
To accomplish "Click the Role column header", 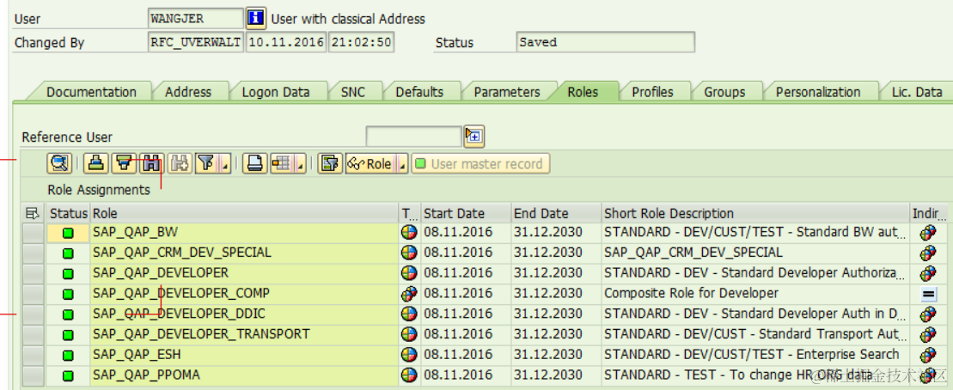I will pyautogui.click(x=244, y=213).
